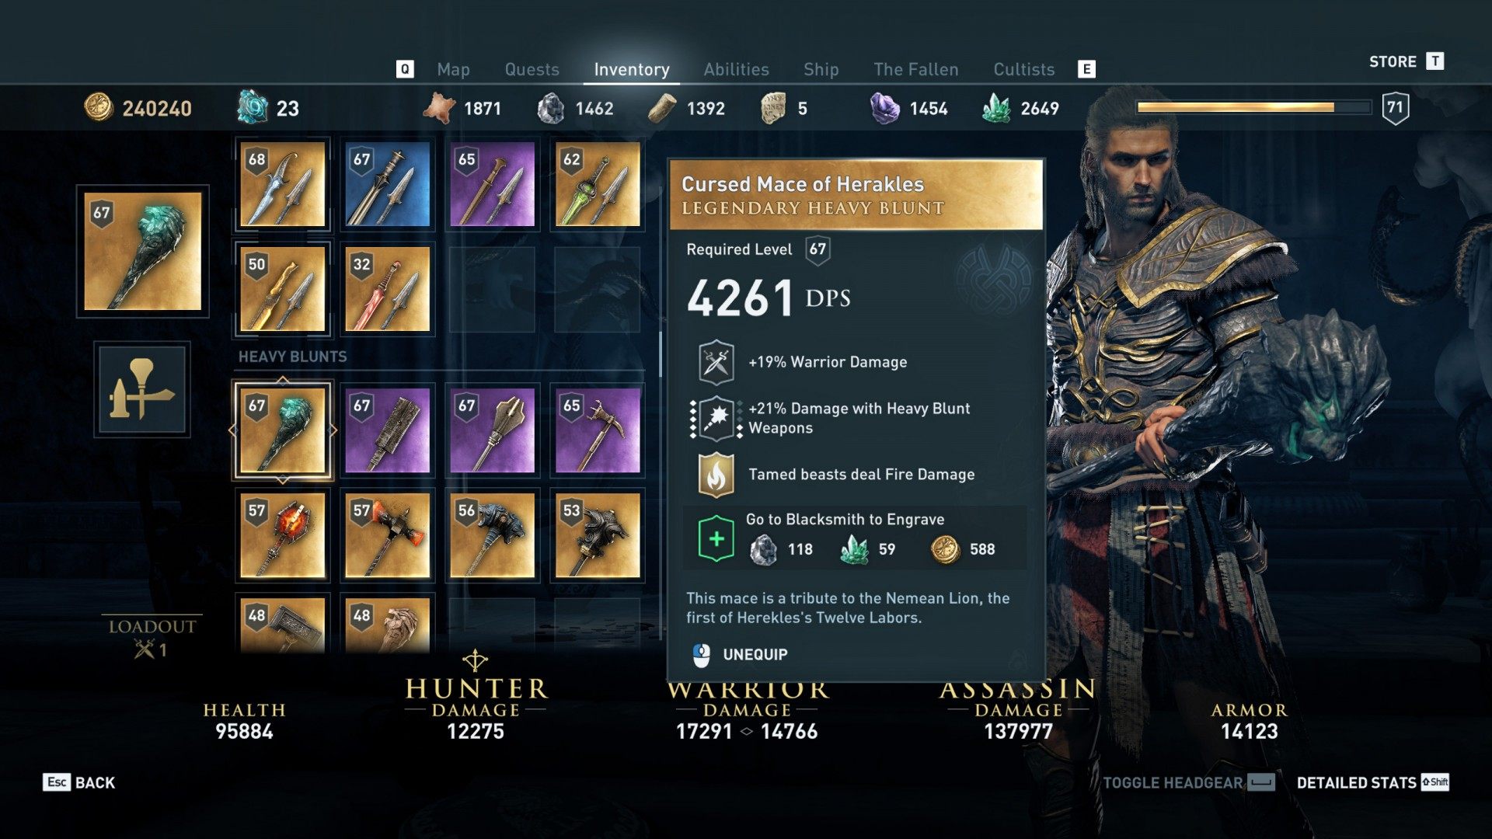This screenshot has width=1492, height=839.
Task: Go to the Quests tab
Action: (x=532, y=69)
